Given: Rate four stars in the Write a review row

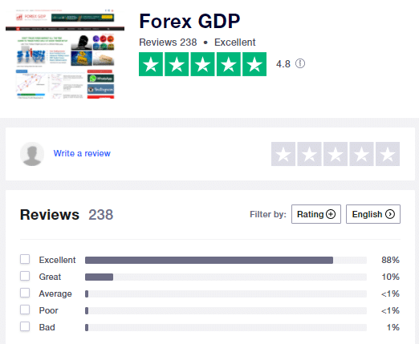Looking at the screenshot, I should [x=361, y=154].
